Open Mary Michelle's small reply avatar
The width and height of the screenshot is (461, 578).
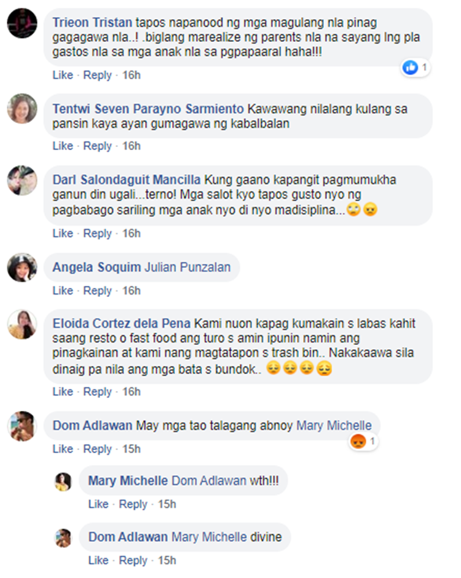point(63,481)
